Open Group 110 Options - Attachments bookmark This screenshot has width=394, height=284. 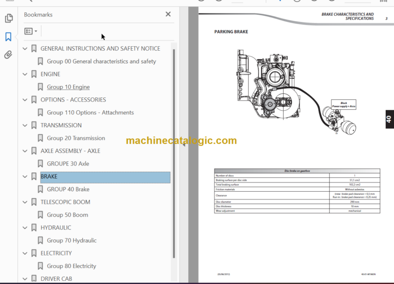click(90, 112)
